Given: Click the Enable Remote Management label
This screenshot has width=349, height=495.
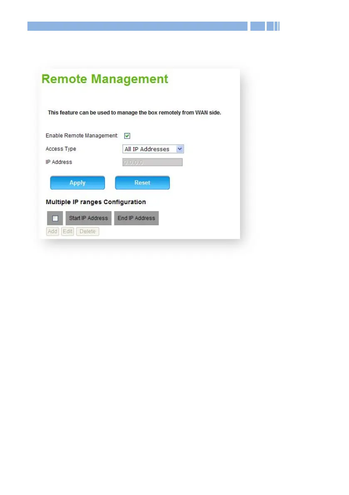Looking at the screenshot, I should pos(82,136).
